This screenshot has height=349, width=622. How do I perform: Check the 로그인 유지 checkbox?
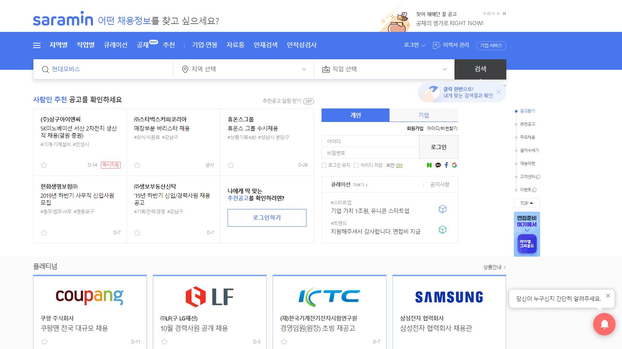point(324,165)
